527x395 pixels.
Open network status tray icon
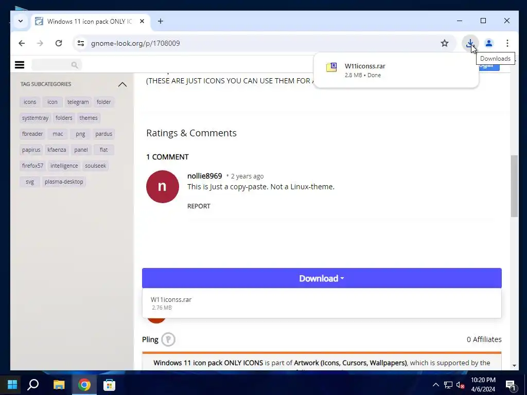448,385
